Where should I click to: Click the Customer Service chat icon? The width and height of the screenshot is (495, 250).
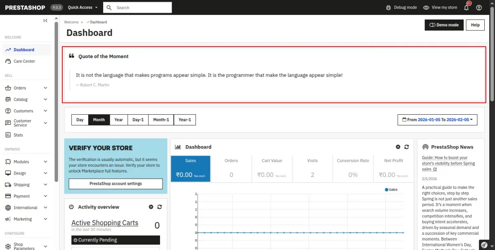pyautogui.click(x=8, y=123)
